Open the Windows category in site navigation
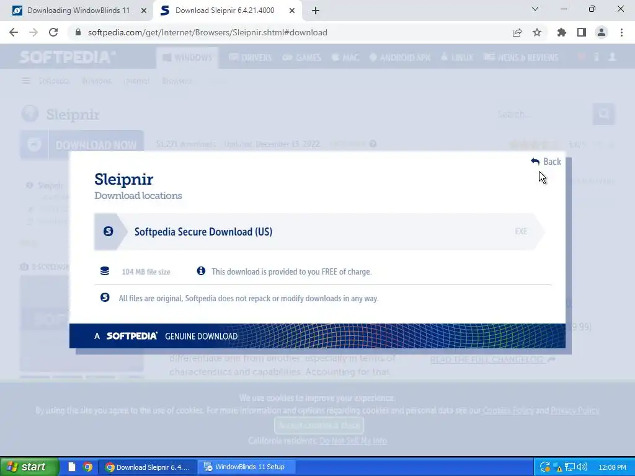635x476 pixels. click(187, 58)
